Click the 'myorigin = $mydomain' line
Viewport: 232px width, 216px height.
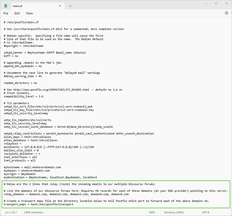click(20, 174)
